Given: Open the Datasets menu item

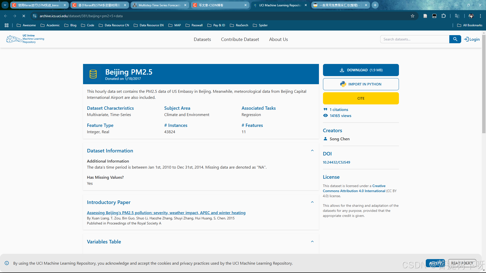Looking at the screenshot, I should [202, 39].
